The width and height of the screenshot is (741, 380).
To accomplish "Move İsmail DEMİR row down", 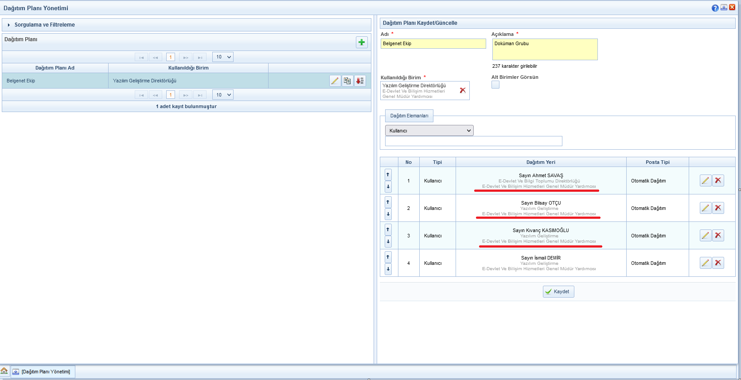I will pos(388,269).
